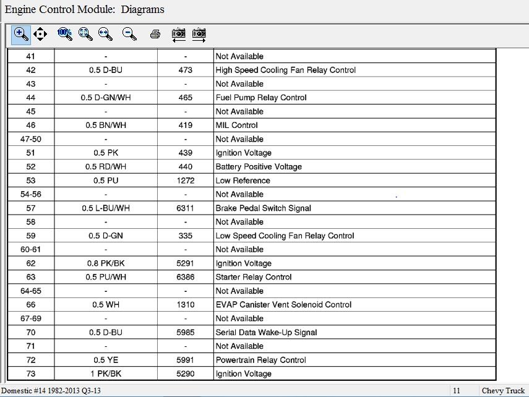
Task: Select circuit number 5290 cell
Action: 185,374
